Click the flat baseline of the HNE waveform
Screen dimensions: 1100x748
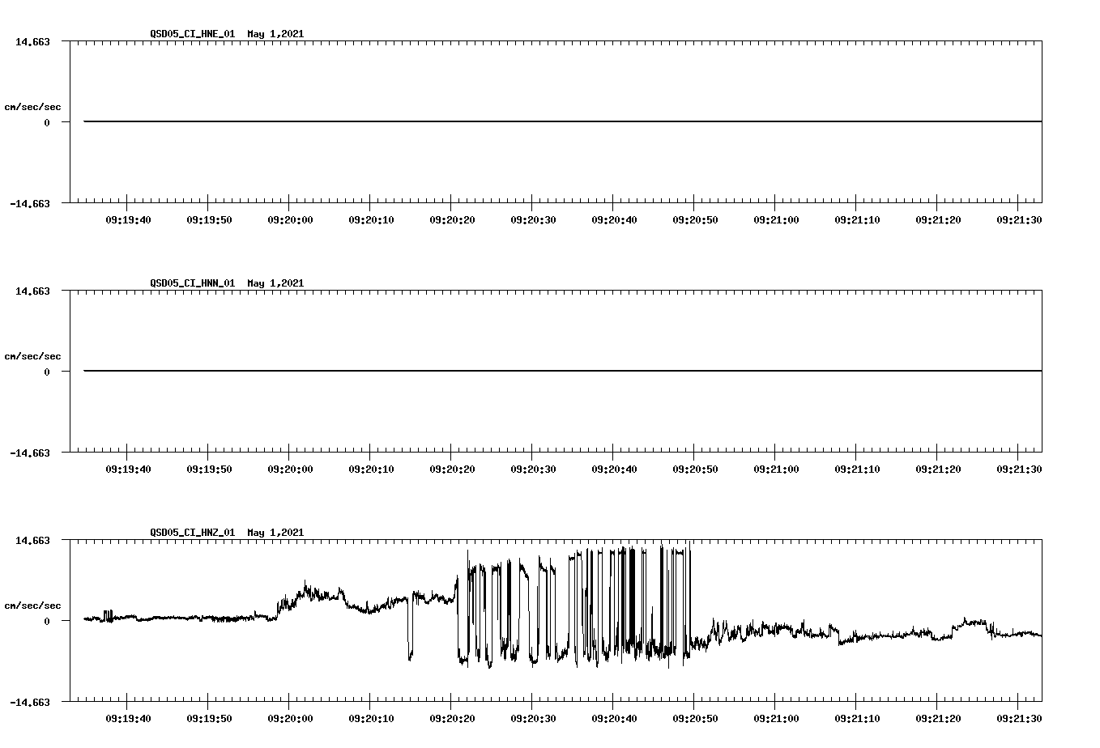(486, 121)
